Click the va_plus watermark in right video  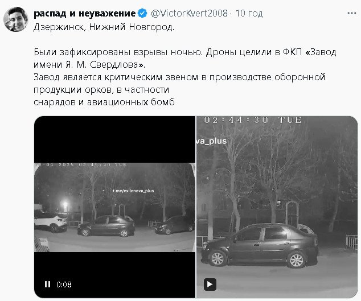211,141
